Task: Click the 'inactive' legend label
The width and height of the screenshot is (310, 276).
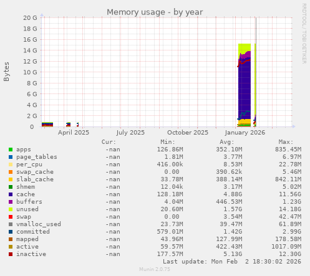Action: (31, 254)
